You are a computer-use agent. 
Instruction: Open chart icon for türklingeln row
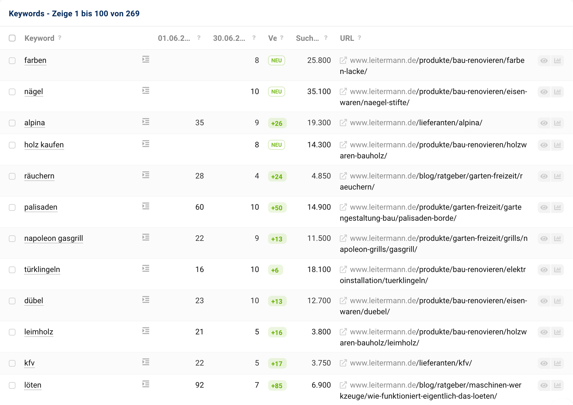pos(557,270)
